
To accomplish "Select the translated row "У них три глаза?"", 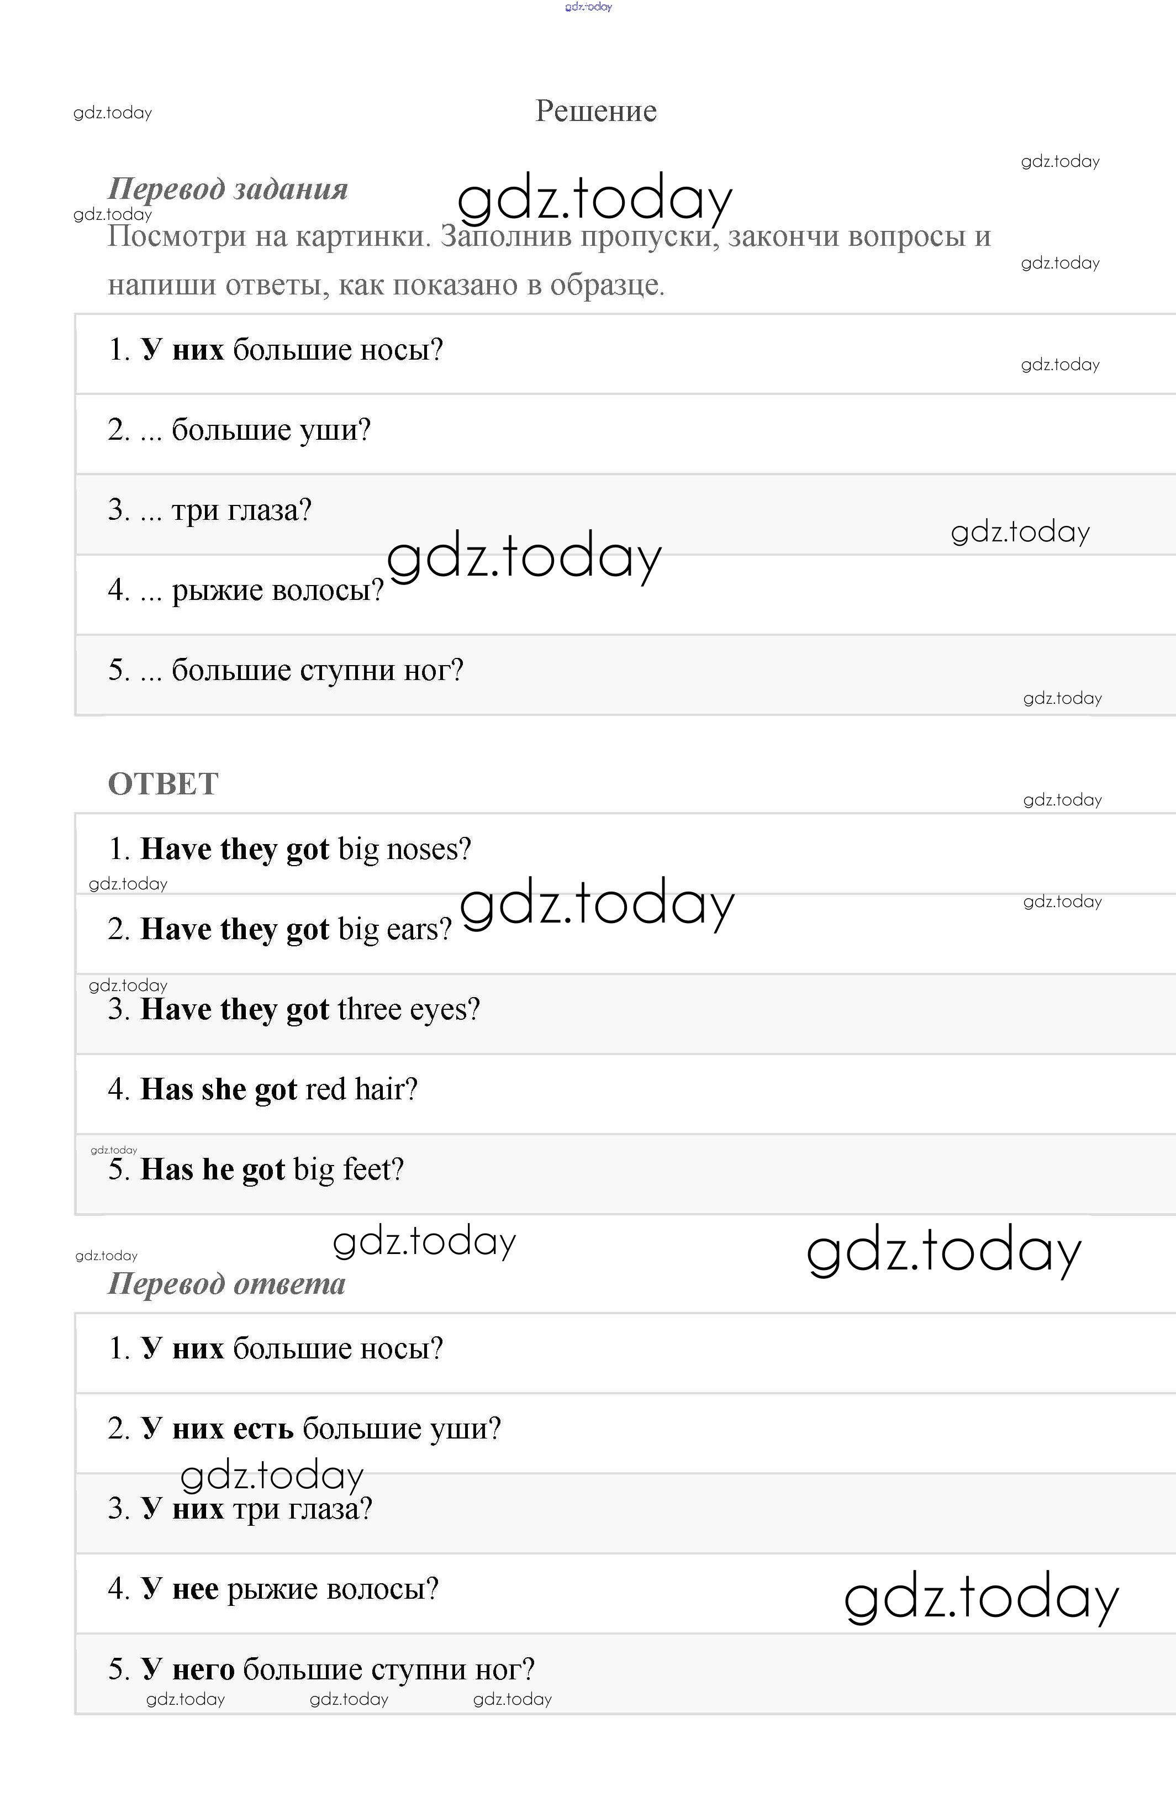I will (240, 1509).
